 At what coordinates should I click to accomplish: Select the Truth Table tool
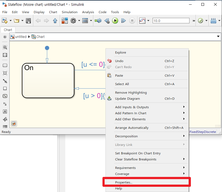click(x=5, y=127)
